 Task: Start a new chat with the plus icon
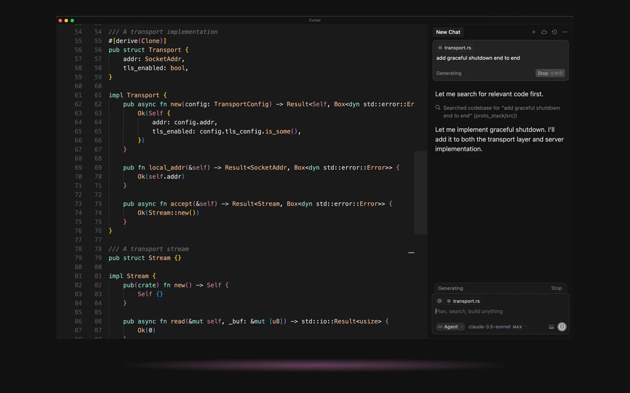point(534,32)
